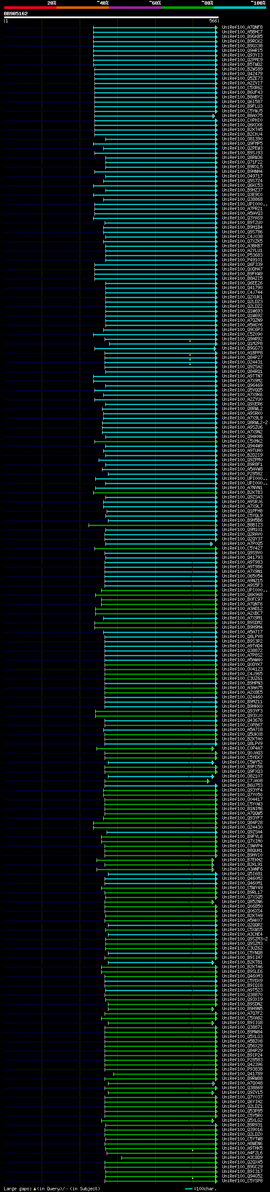
Task: Open hit UniRef100_A5BHC7
Action: (242, 32)
